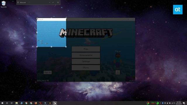Open the skin chooser hanger icon

(118, 72)
